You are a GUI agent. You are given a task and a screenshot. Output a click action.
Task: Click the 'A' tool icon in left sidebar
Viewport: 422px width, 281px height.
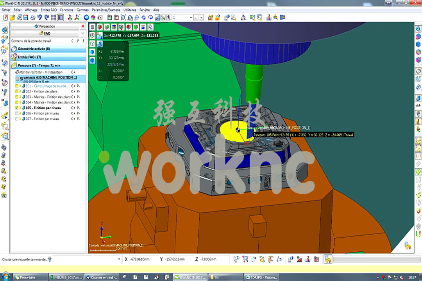5,93
